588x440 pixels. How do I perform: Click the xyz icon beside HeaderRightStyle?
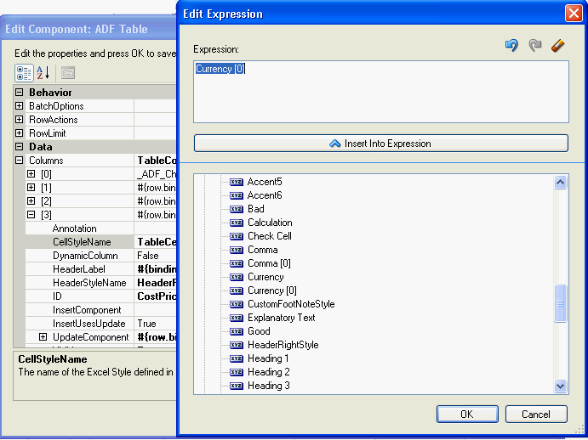pos(237,345)
